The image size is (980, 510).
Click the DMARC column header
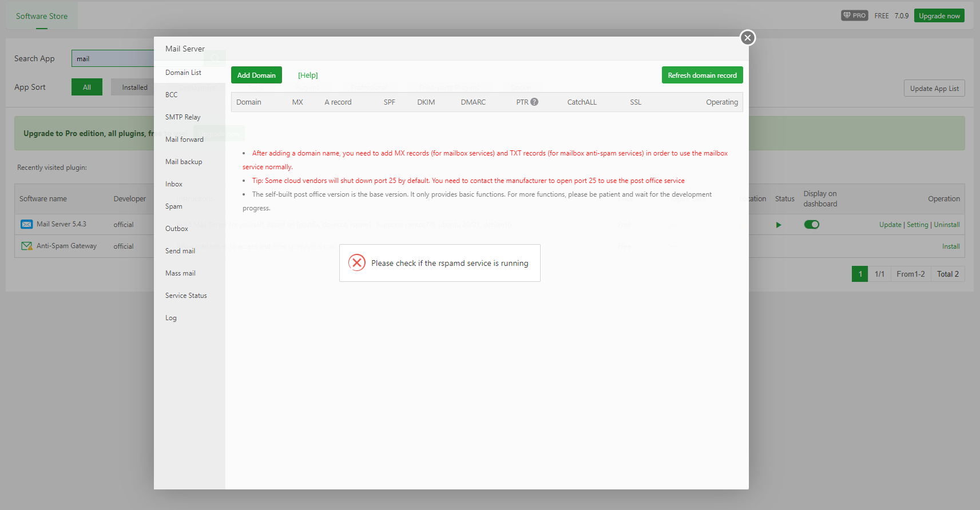pos(473,102)
